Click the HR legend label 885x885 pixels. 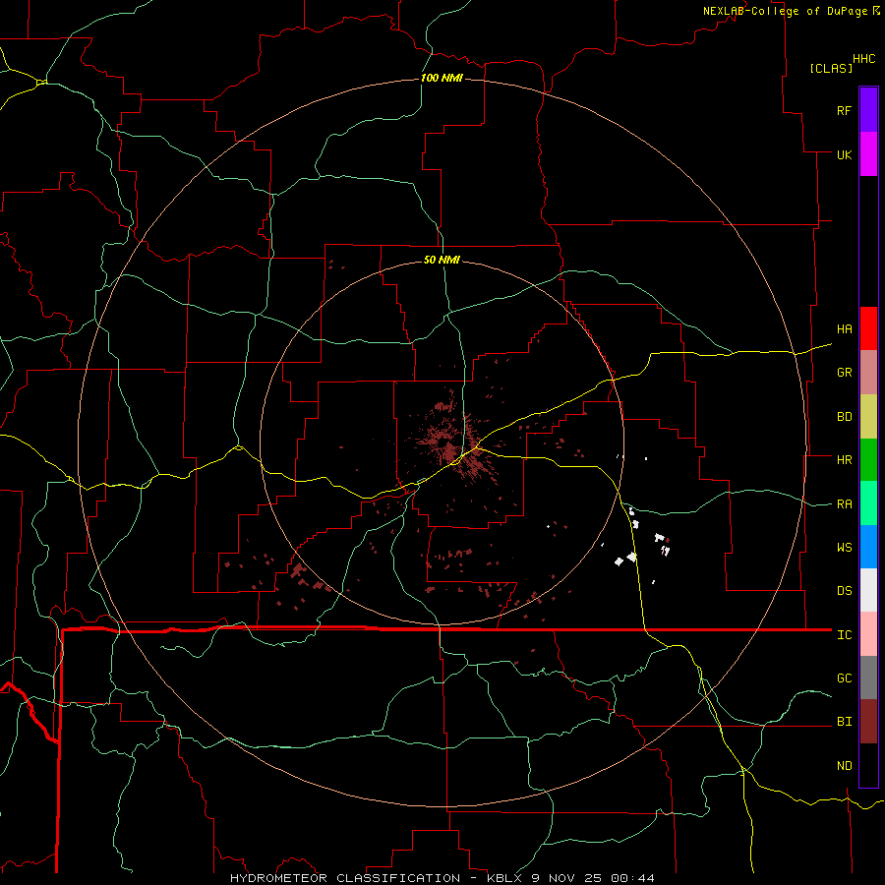pyautogui.click(x=844, y=460)
